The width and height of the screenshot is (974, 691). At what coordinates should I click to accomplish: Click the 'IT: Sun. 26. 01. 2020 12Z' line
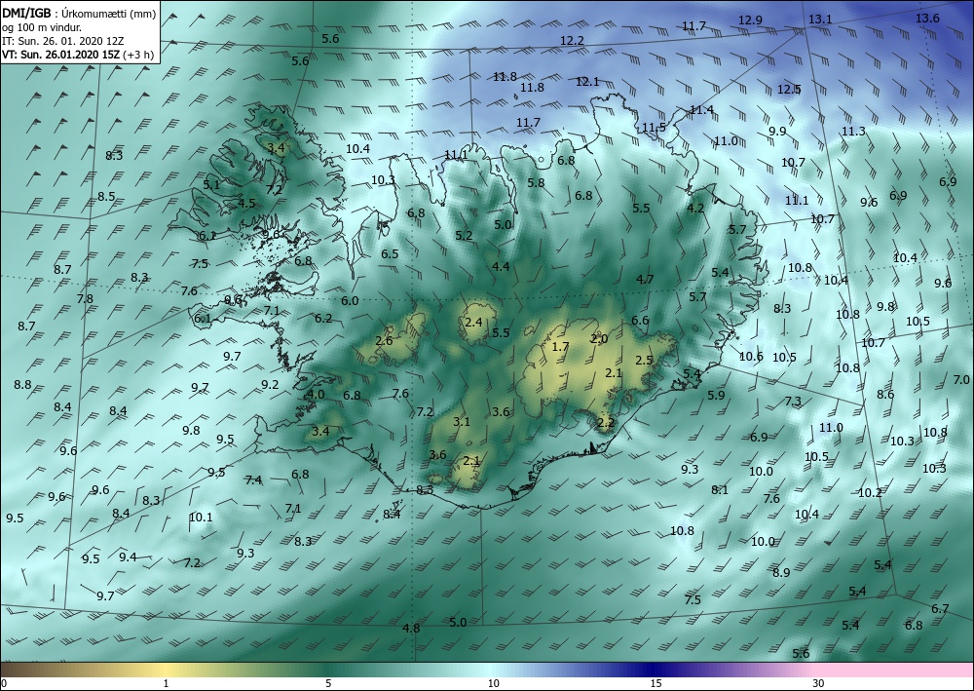coord(62,41)
